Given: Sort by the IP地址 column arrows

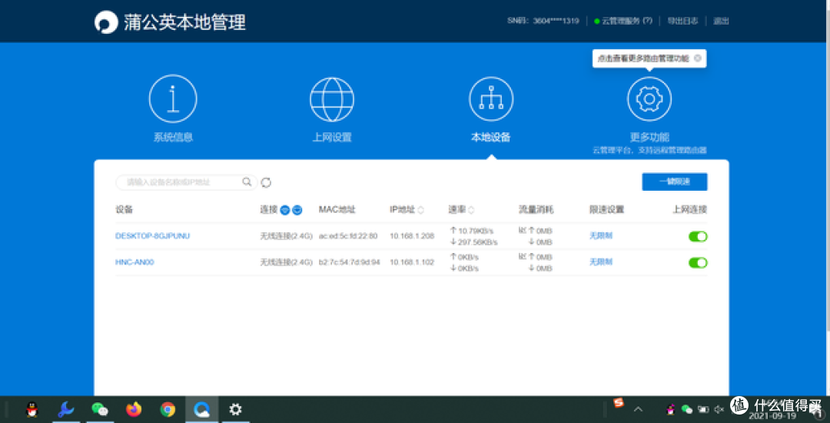Looking at the screenshot, I should coord(421,210).
